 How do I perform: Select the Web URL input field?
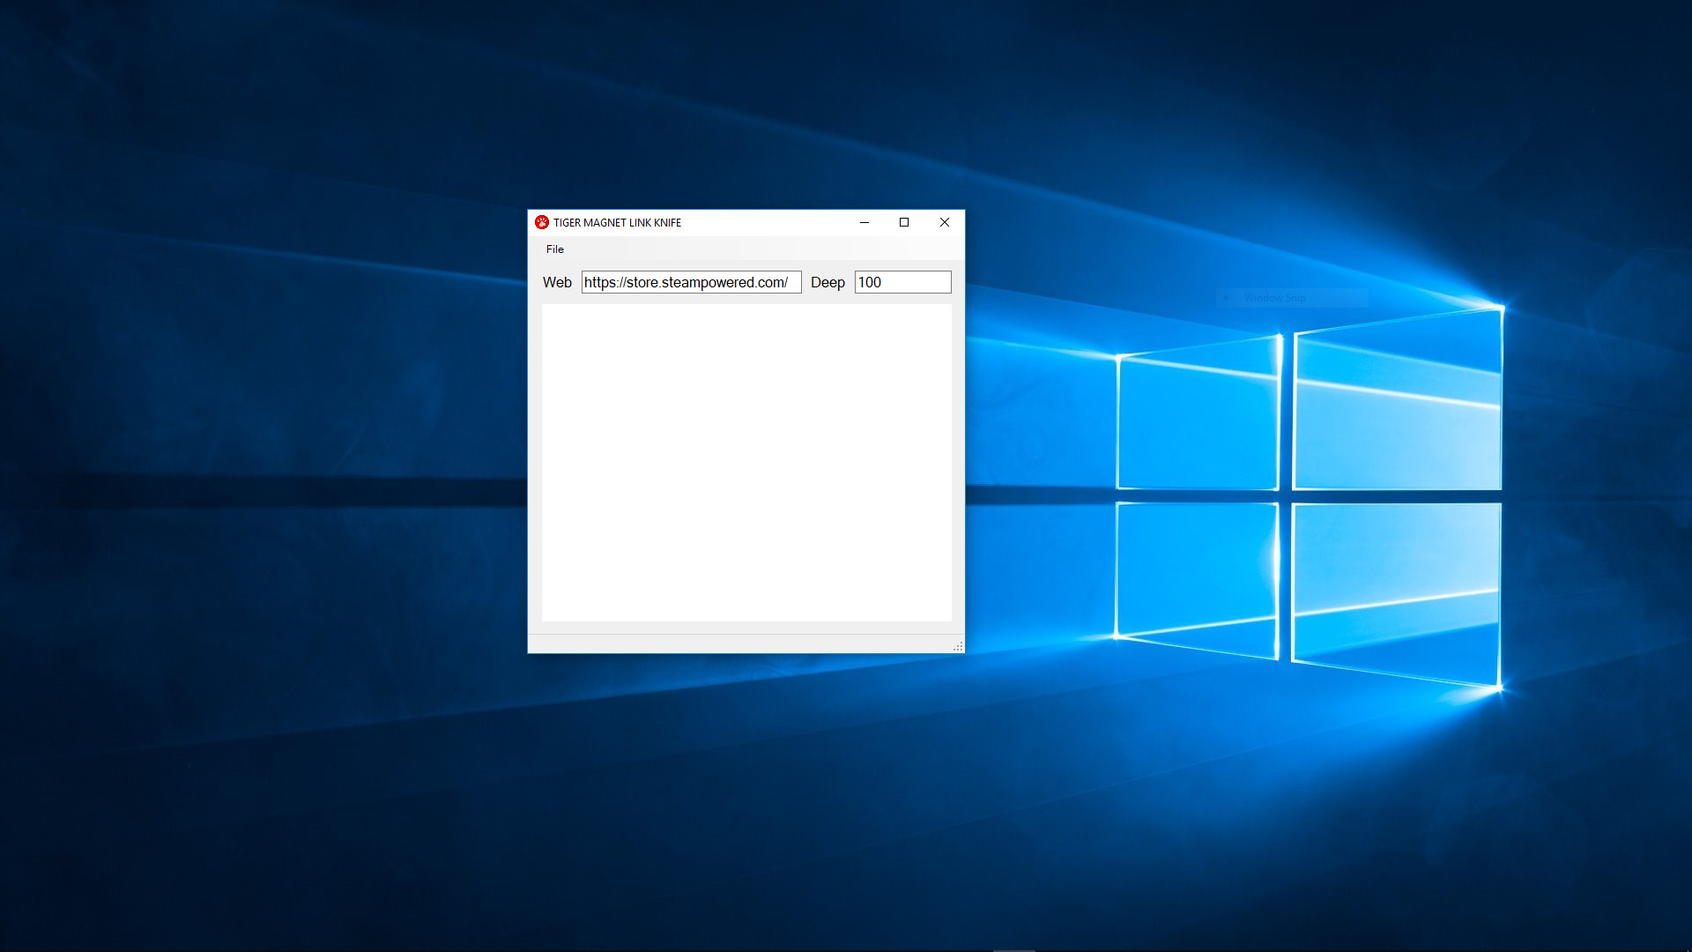(690, 282)
